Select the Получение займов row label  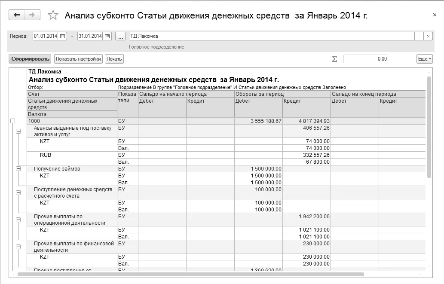[x=57, y=169]
